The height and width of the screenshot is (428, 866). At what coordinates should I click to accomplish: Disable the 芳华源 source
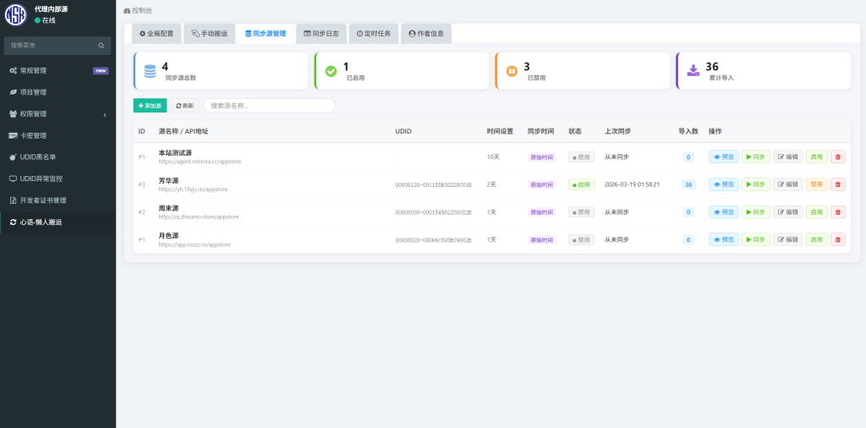tap(816, 184)
